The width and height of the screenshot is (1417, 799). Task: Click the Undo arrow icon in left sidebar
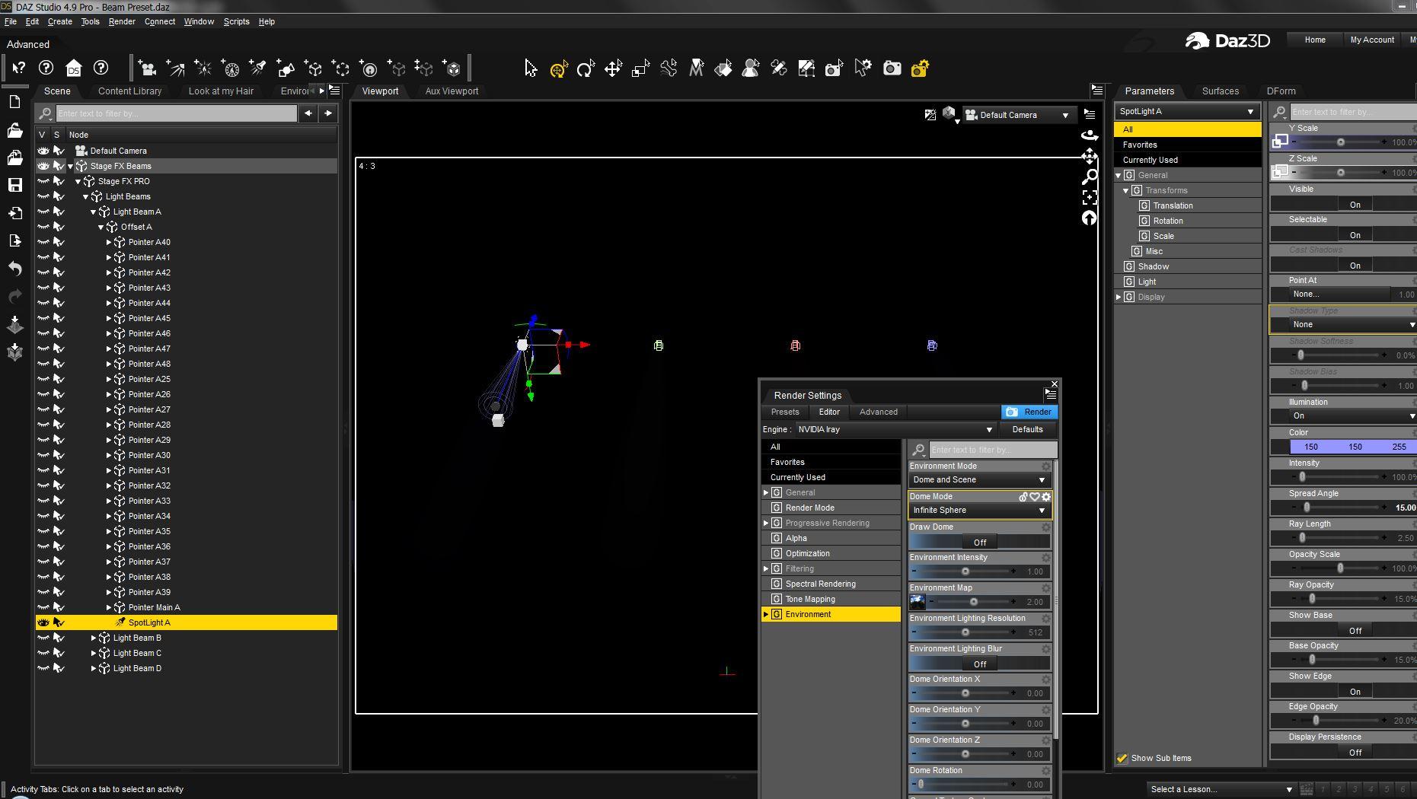(14, 268)
